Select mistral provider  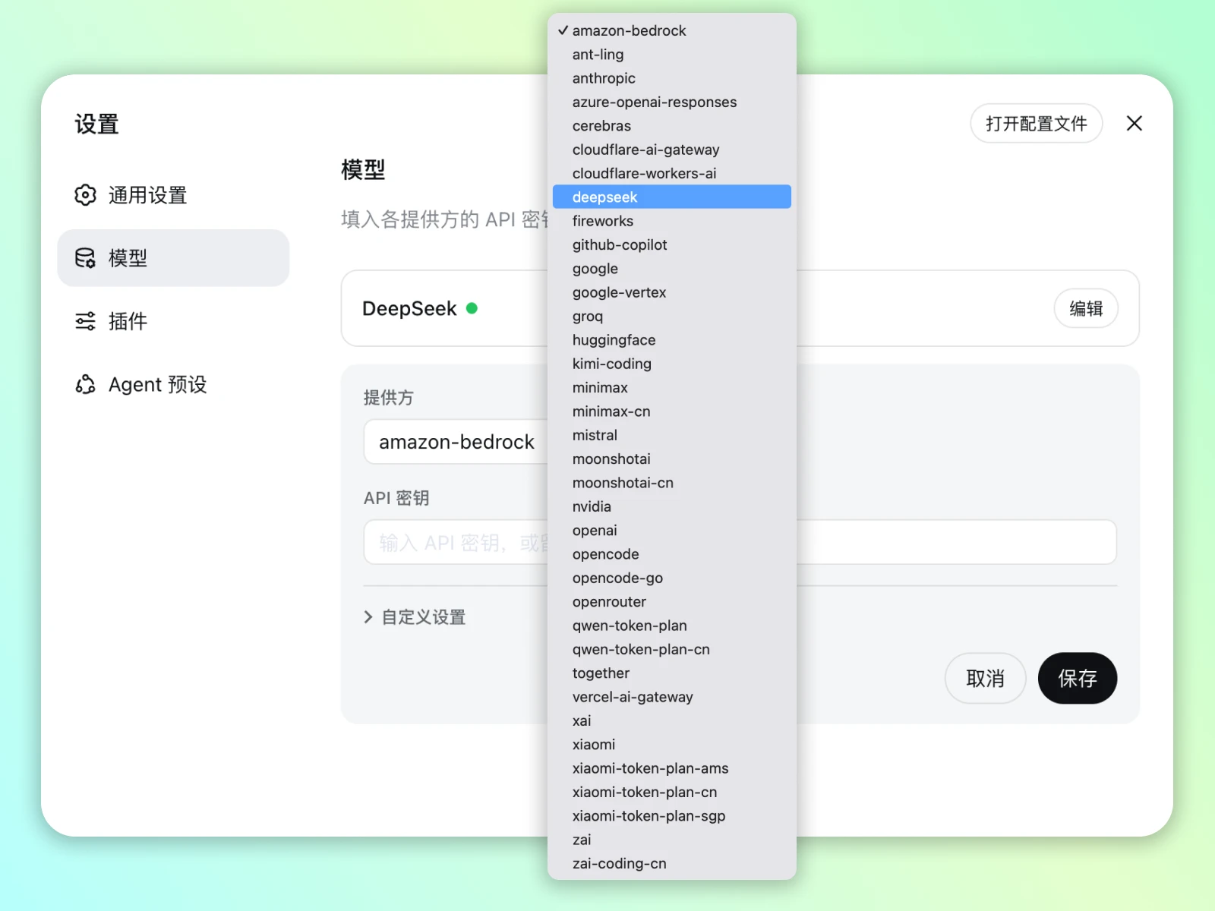(672, 435)
